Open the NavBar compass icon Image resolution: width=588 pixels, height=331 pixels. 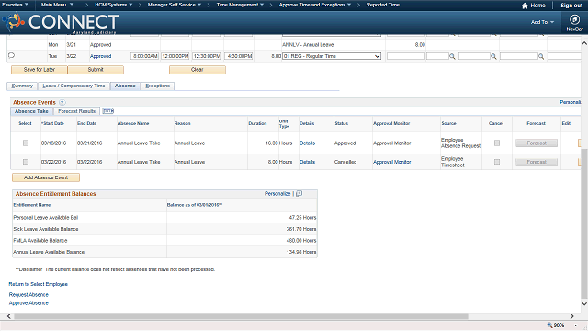[x=574, y=19]
